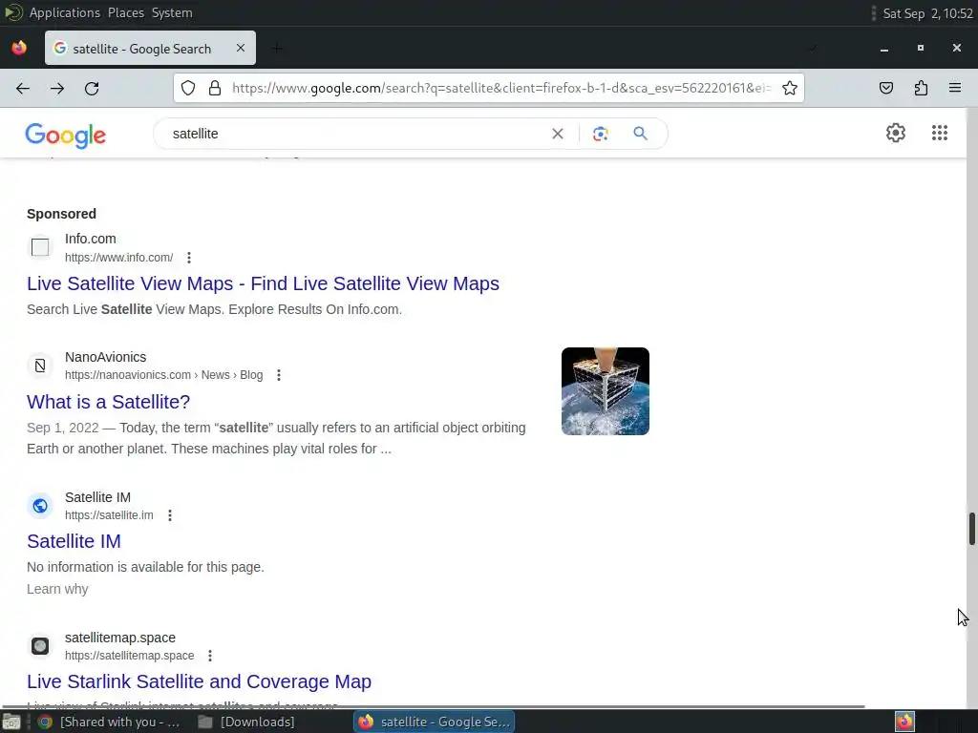Open the System menu
The height and width of the screenshot is (733, 978).
172,12
